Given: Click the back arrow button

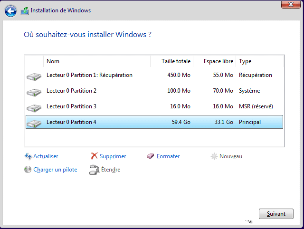Looking at the screenshot, I should (x=10, y=10).
